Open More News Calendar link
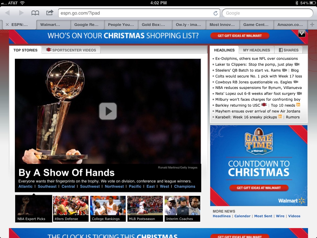317x238 pixels. (x=242, y=216)
